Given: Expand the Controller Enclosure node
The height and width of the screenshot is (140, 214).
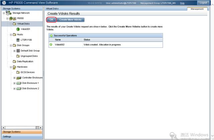Looking at the screenshot, I should tap(14, 78).
